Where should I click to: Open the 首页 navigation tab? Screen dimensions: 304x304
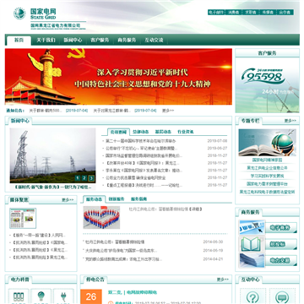coord(19,41)
